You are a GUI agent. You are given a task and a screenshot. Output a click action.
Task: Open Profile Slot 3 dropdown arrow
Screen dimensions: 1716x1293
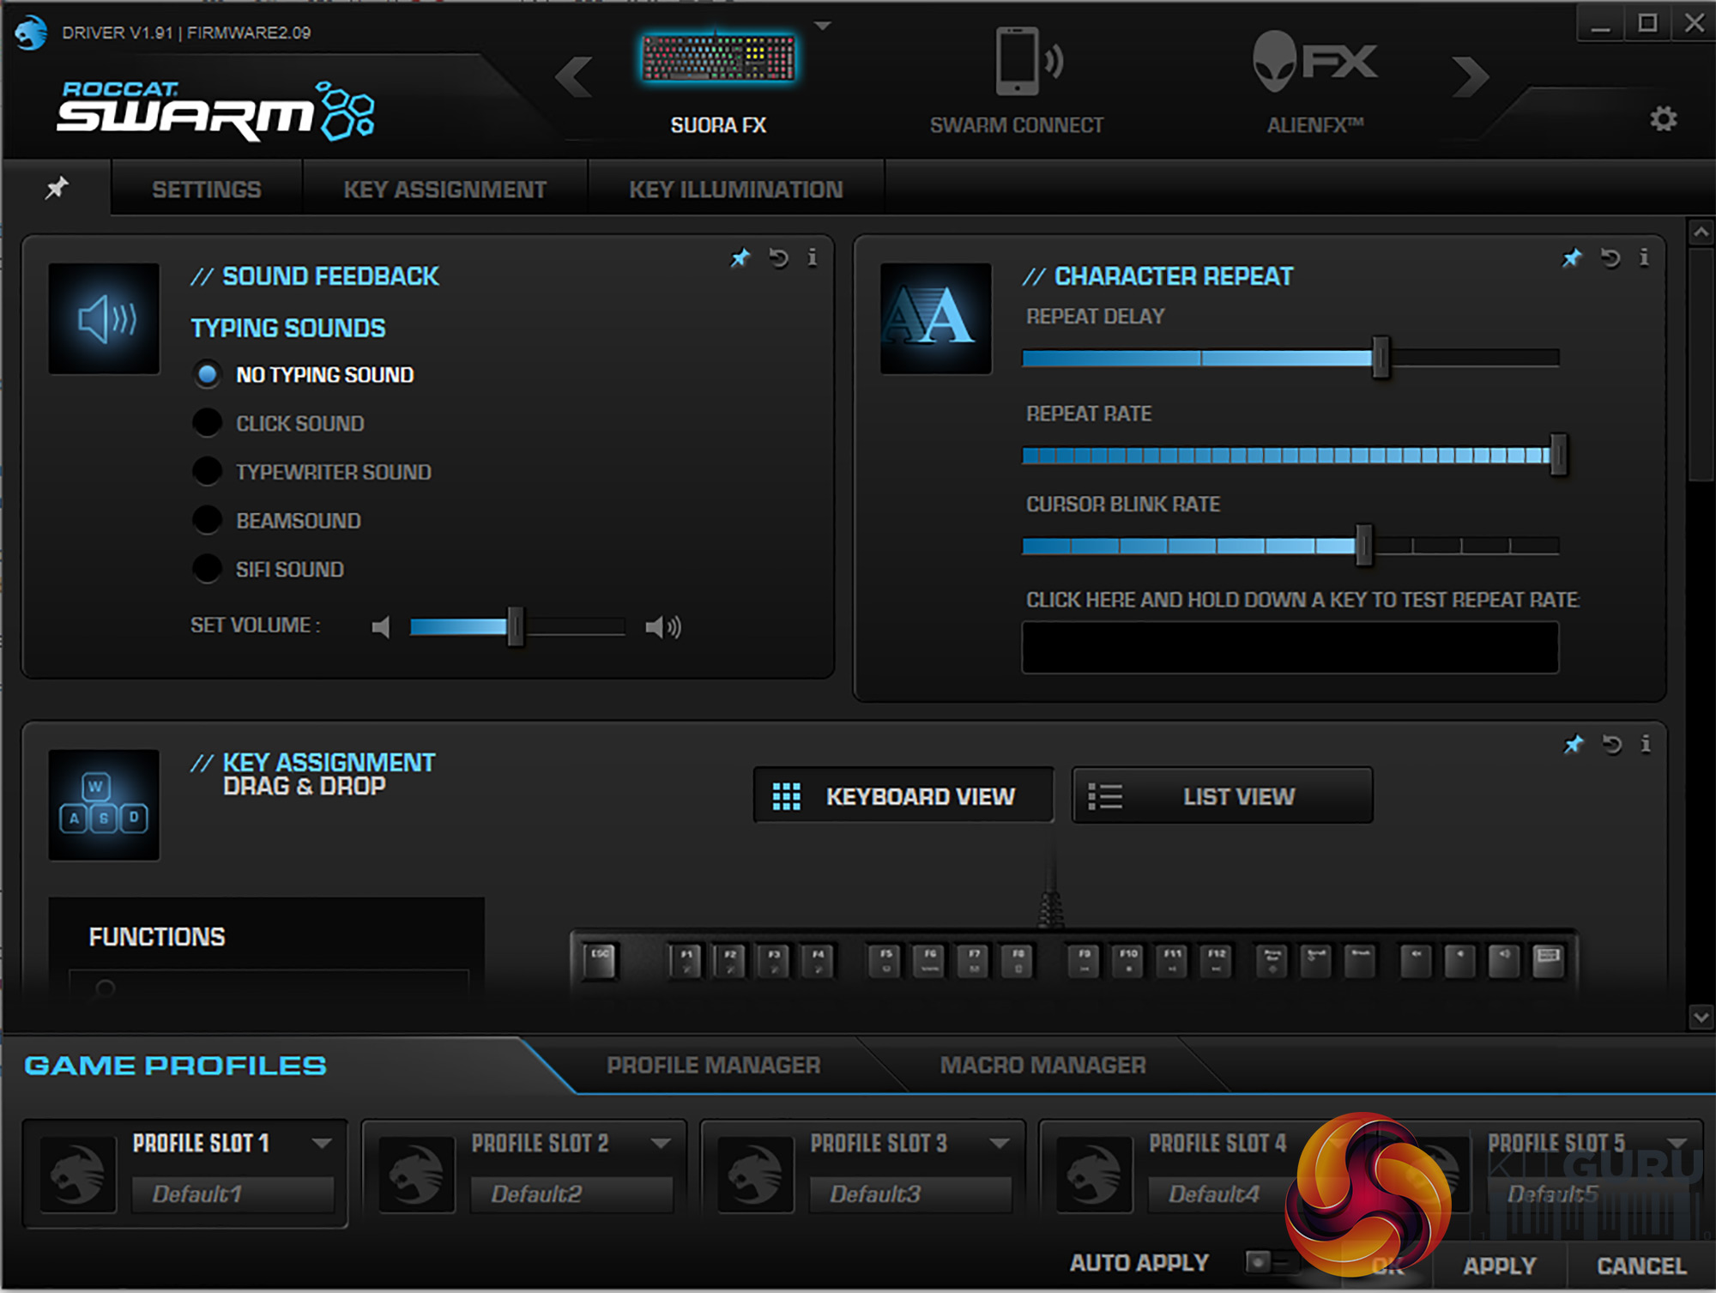[x=1000, y=1143]
